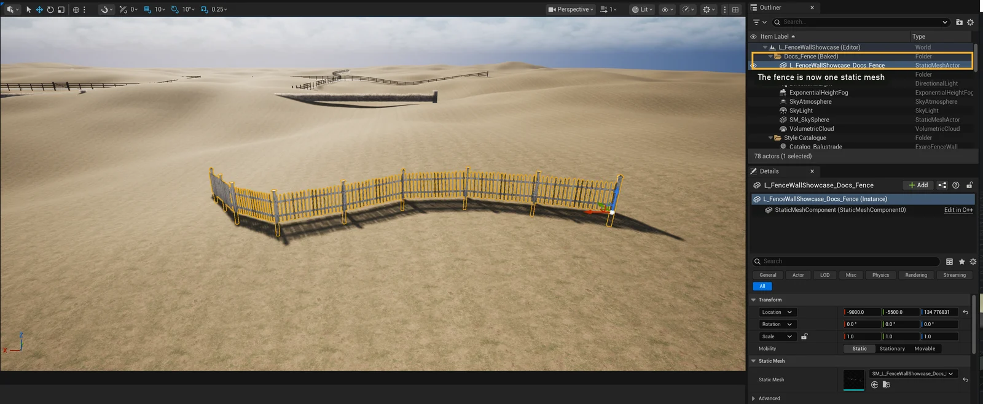
Task: Select StaticMeshComponent0 in component tree
Action: point(840,210)
